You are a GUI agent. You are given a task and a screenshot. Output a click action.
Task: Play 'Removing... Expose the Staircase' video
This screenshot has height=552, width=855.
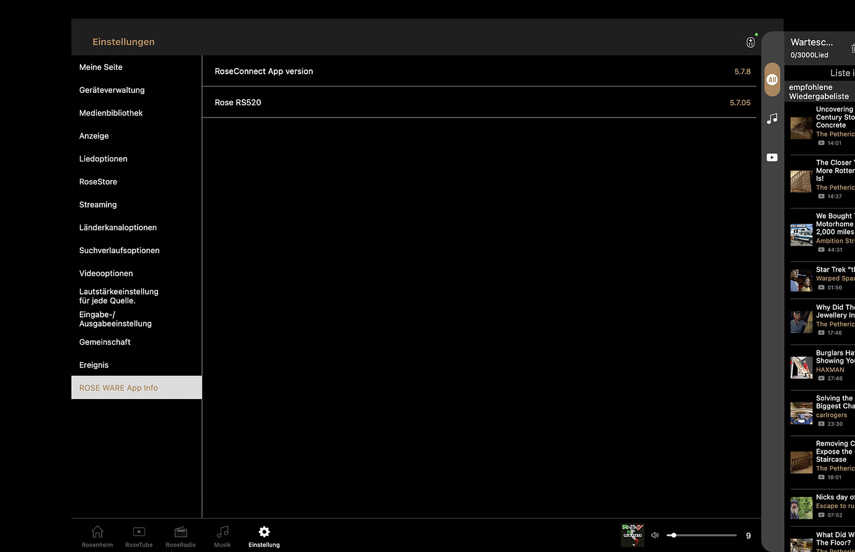coord(822,462)
